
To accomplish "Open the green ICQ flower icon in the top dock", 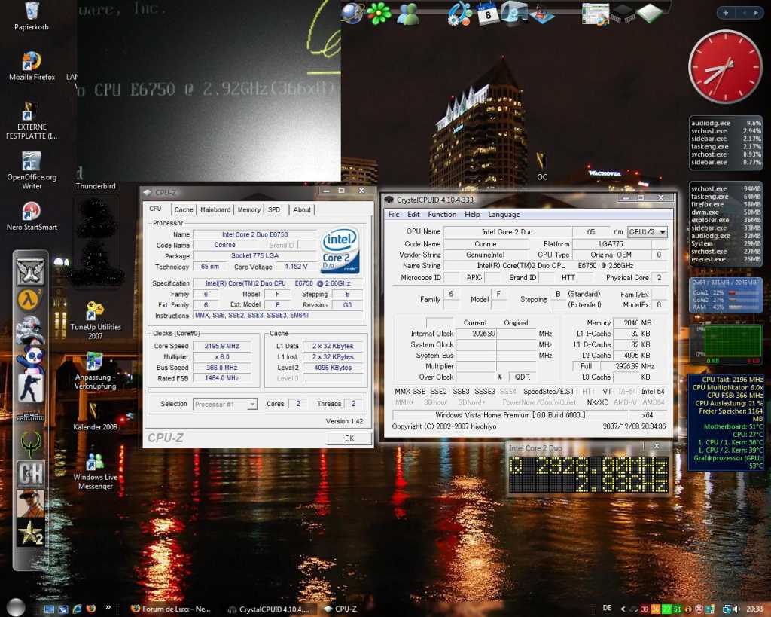I will pyautogui.click(x=379, y=14).
